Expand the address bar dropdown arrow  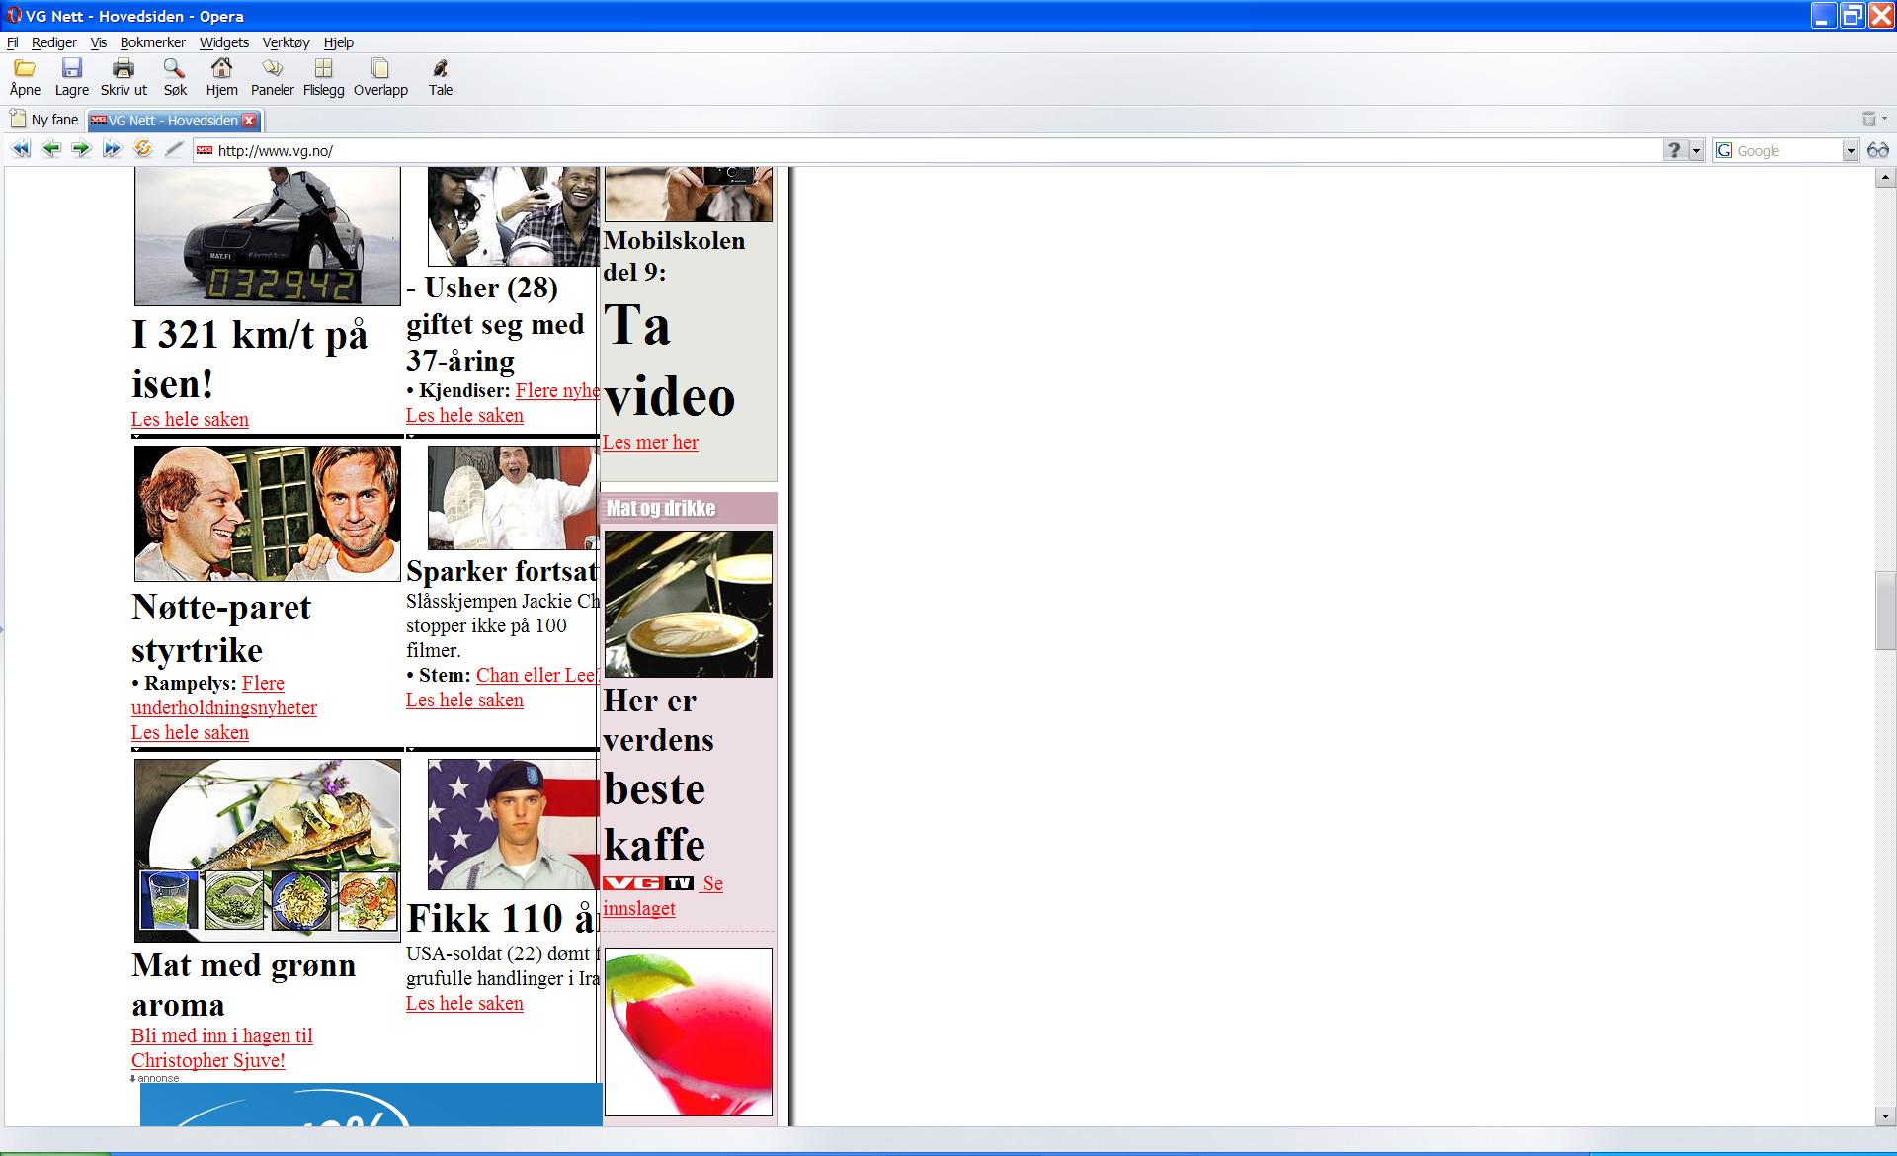click(x=1696, y=150)
